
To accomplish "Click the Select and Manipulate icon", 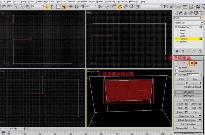I will (x=107, y=7).
